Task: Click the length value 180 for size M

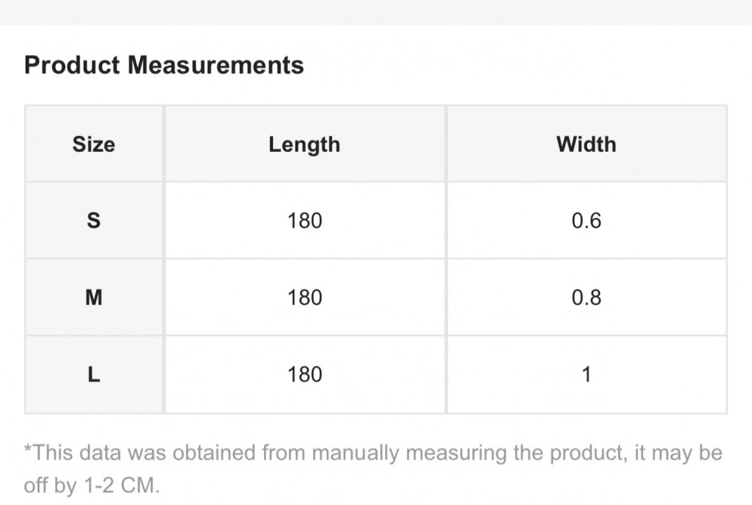Action: pyautogui.click(x=305, y=298)
